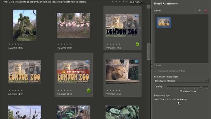211x119 pixels.
Task: Click the green tag icon on the Edit in Progress photo
Action: point(89,90)
